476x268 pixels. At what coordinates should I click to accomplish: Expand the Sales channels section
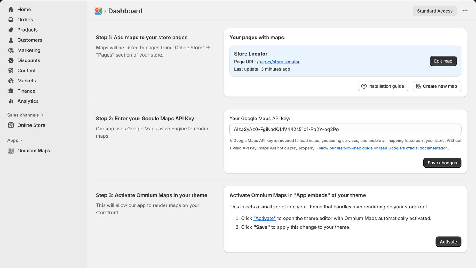[x=42, y=115]
